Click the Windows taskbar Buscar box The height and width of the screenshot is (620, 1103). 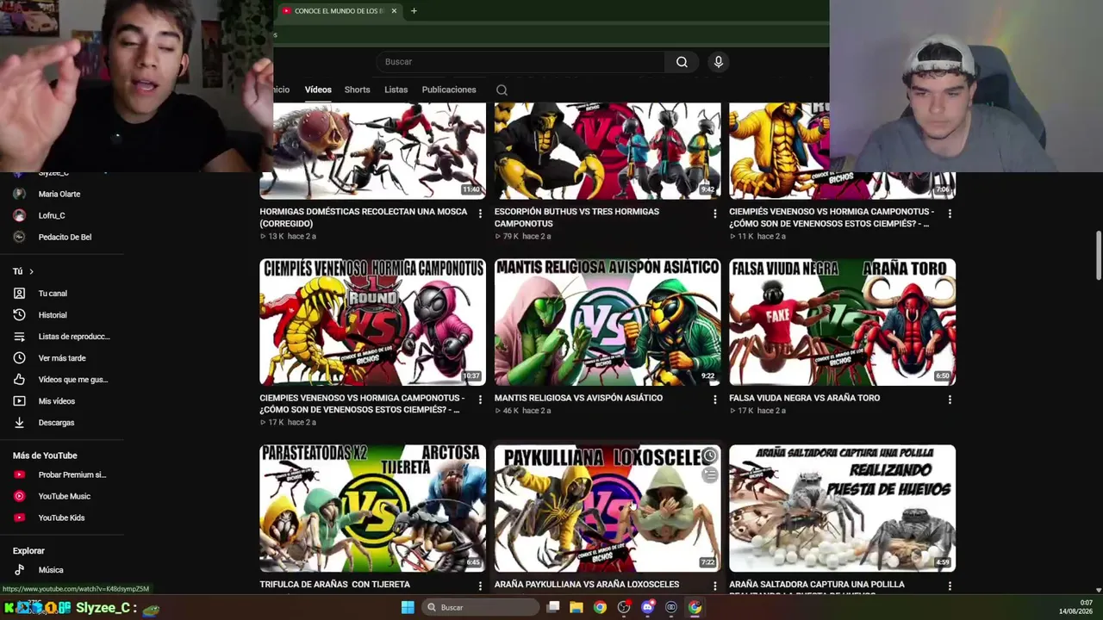click(483, 607)
